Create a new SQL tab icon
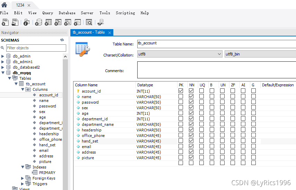Viewport: 296px width, 190px height. (5, 22)
